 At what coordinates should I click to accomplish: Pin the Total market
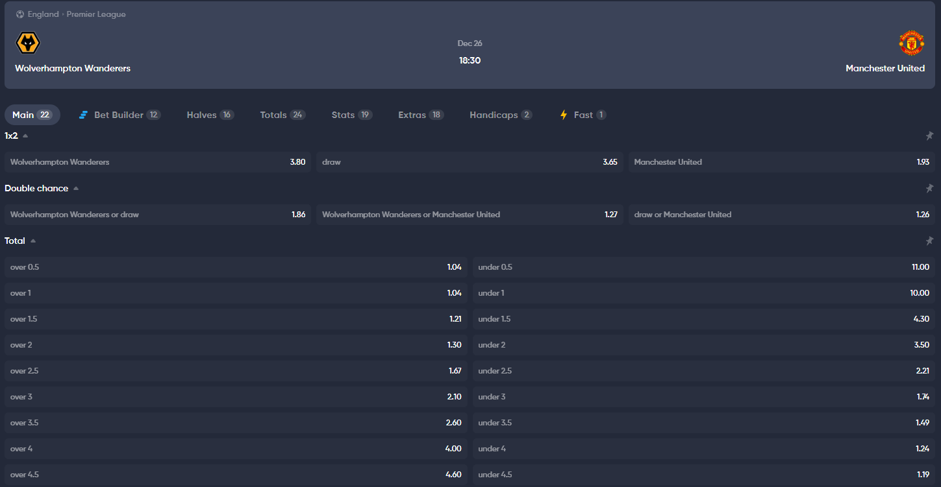[929, 241]
